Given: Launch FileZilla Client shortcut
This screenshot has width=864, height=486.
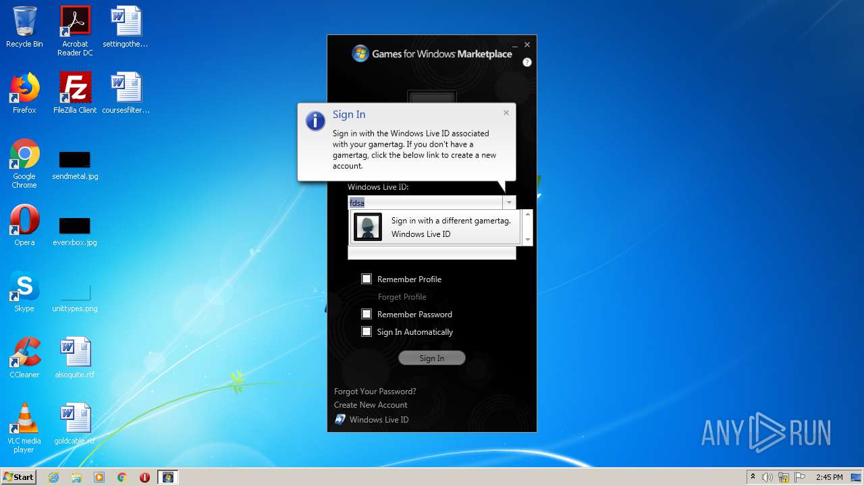Looking at the screenshot, I should (75, 93).
